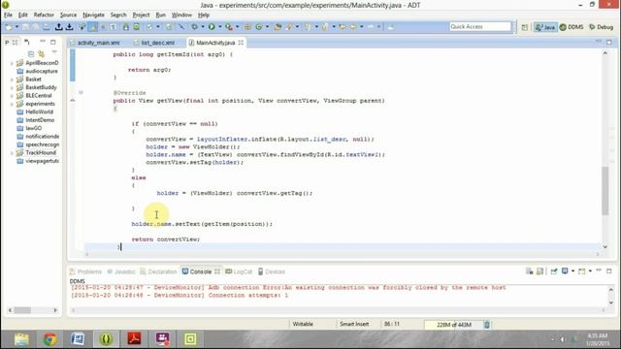
Task: Click the New Java Package toolbar icon
Action: (247, 27)
